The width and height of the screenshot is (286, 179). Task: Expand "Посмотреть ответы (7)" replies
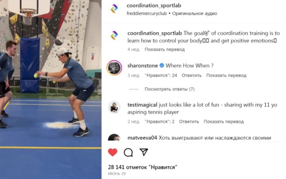[x=170, y=89]
